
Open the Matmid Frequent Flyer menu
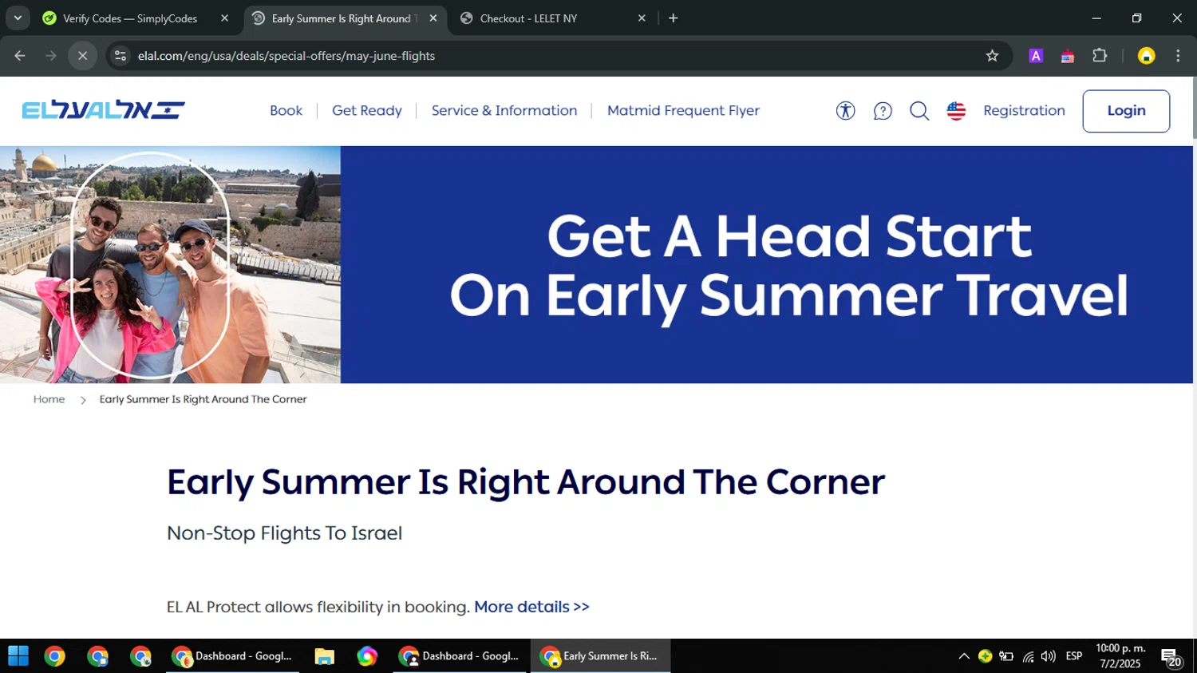click(683, 111)
